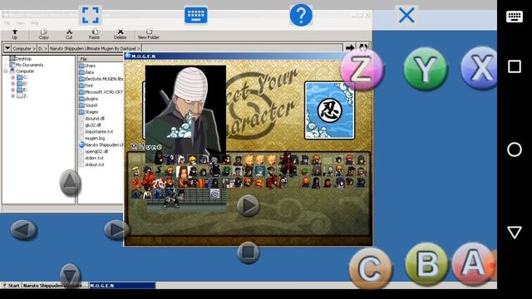The image size is (532, 299).
Task: Collapse the Computer tree node
Action: click(x=6, y=71)
